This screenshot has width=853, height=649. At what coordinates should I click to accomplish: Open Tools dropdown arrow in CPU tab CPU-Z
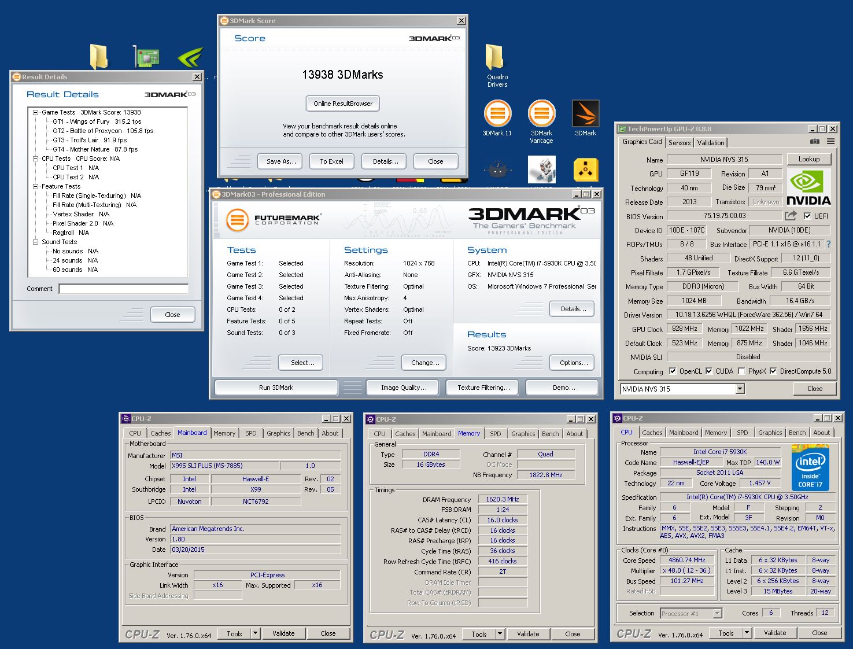pos(747,633)
